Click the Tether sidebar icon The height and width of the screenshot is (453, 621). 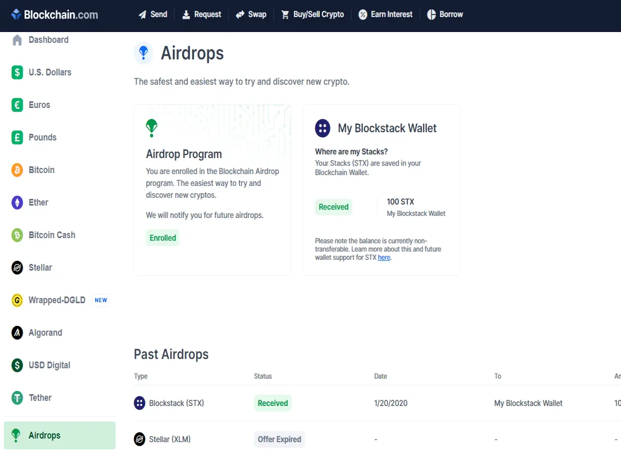pyautogui.click(x=17, y=398)
